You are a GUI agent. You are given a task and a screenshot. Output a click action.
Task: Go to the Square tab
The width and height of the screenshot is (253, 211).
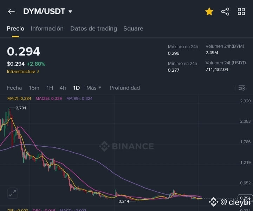(133, 28)
